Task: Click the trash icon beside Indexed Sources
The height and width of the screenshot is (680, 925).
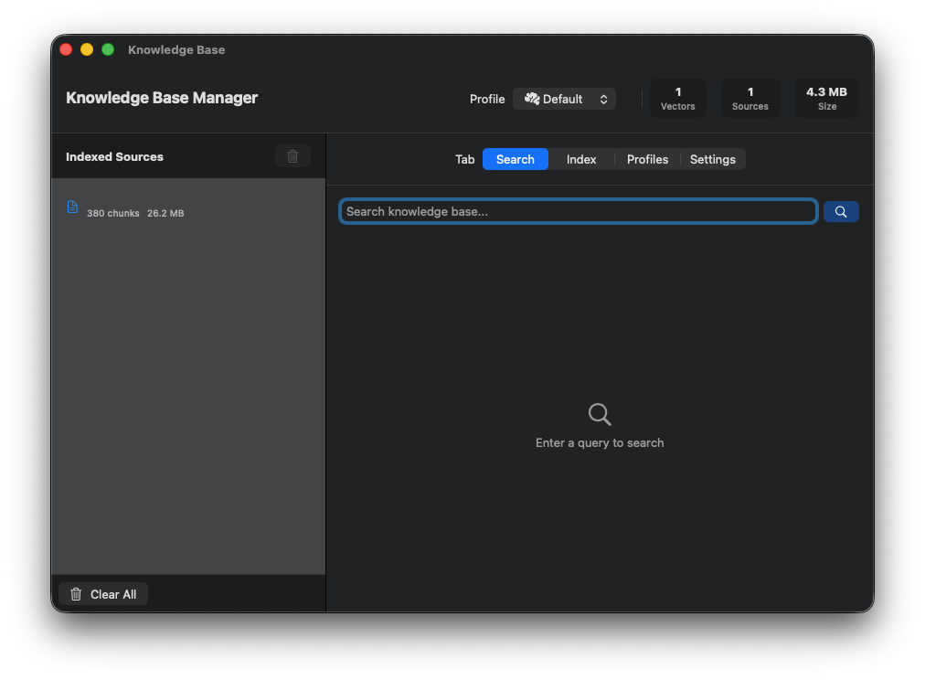Action: click(292, 156)
